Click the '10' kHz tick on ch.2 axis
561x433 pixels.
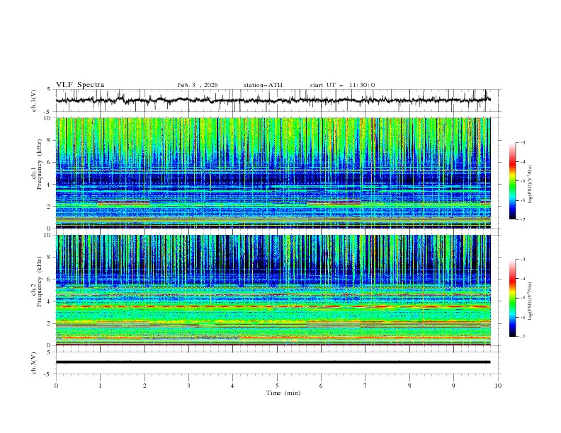tap(48, 235)
